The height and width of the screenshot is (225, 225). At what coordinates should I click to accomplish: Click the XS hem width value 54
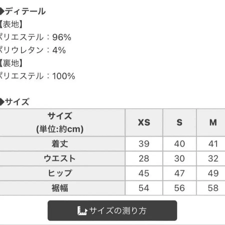coord(144,188)
